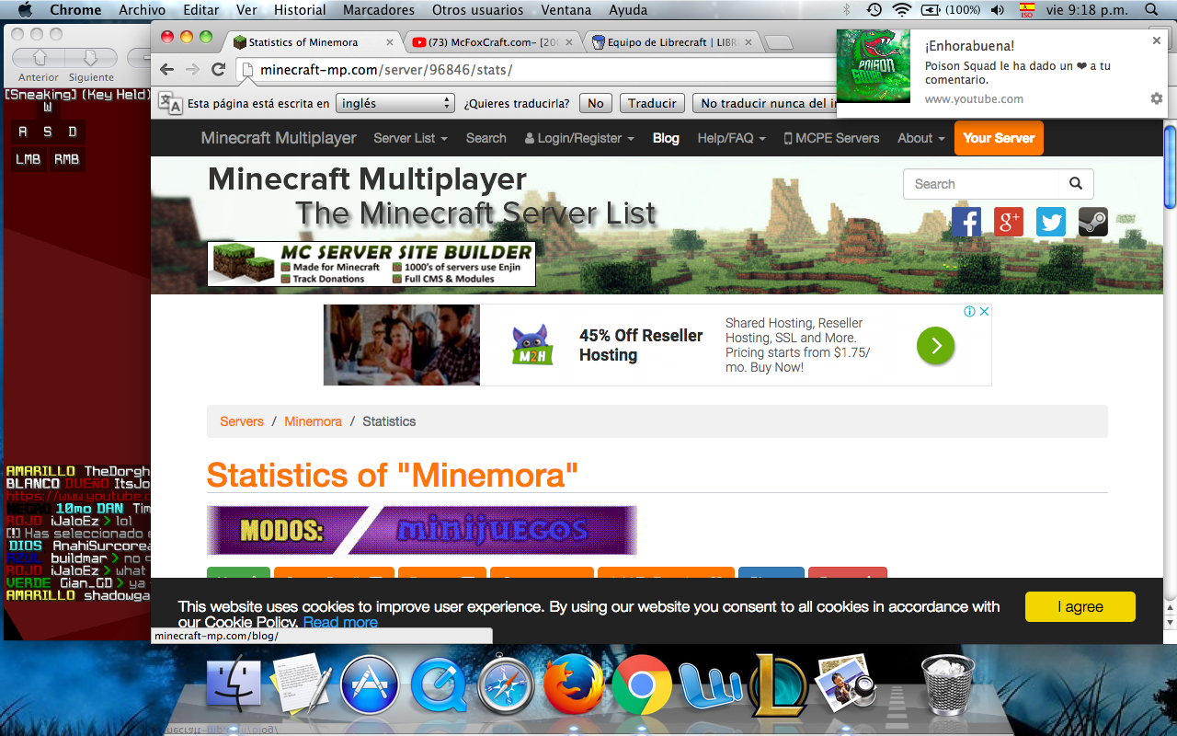The image size is (1177, 736).
Task: Open the Ventana menu
Action: (x=566, y=10)
